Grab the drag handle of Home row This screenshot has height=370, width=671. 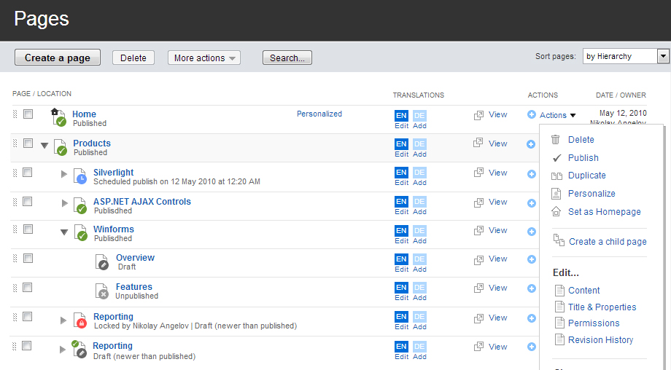click(x=15, y=114)
